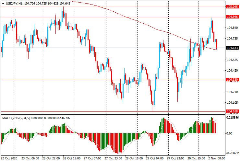The width and height of the screenshot is (240, 162).
Task: Click the 26 Oct 15:00 time label
Action: tap(72, 158)
